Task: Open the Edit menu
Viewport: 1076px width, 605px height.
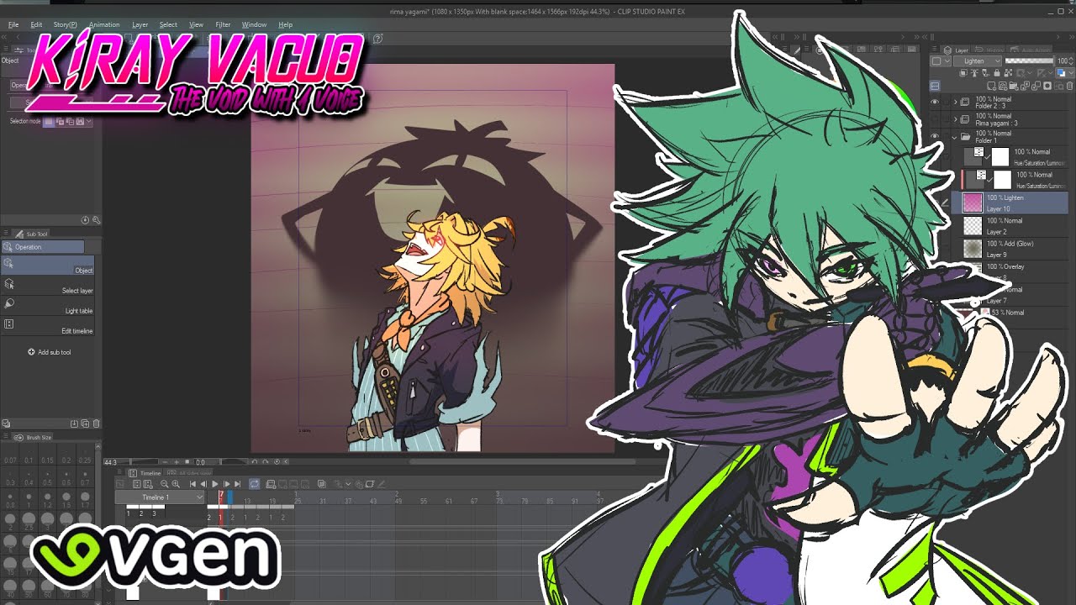Action: (36, 24)
